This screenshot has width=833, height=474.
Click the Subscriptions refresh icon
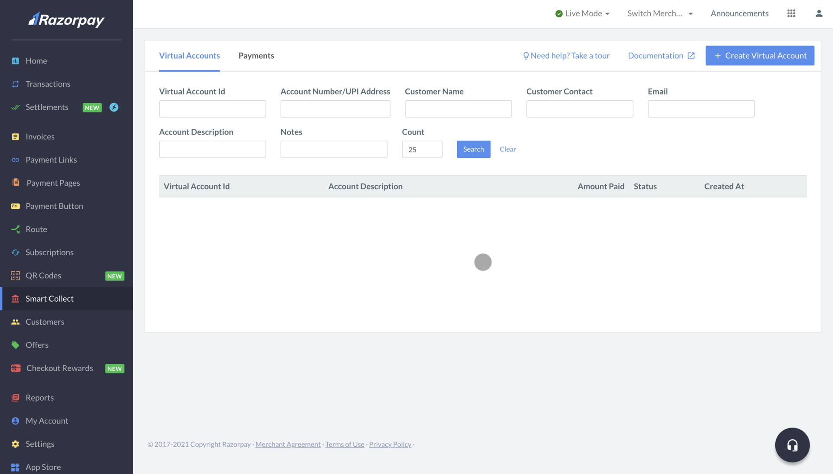(15, 252)
